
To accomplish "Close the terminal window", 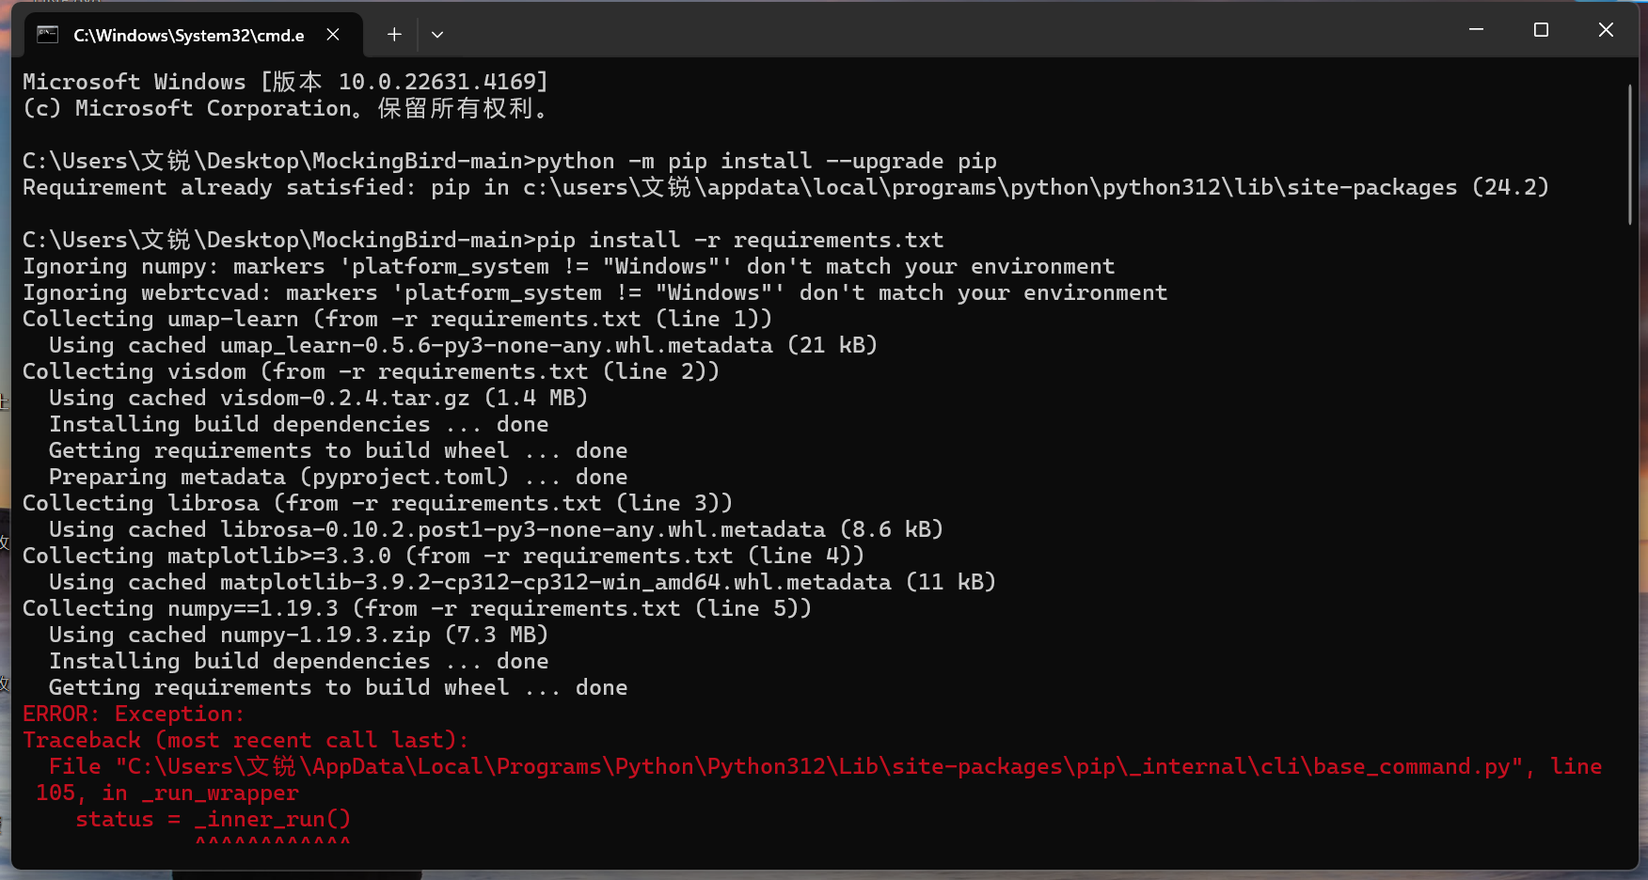I will pos(1606,30).
